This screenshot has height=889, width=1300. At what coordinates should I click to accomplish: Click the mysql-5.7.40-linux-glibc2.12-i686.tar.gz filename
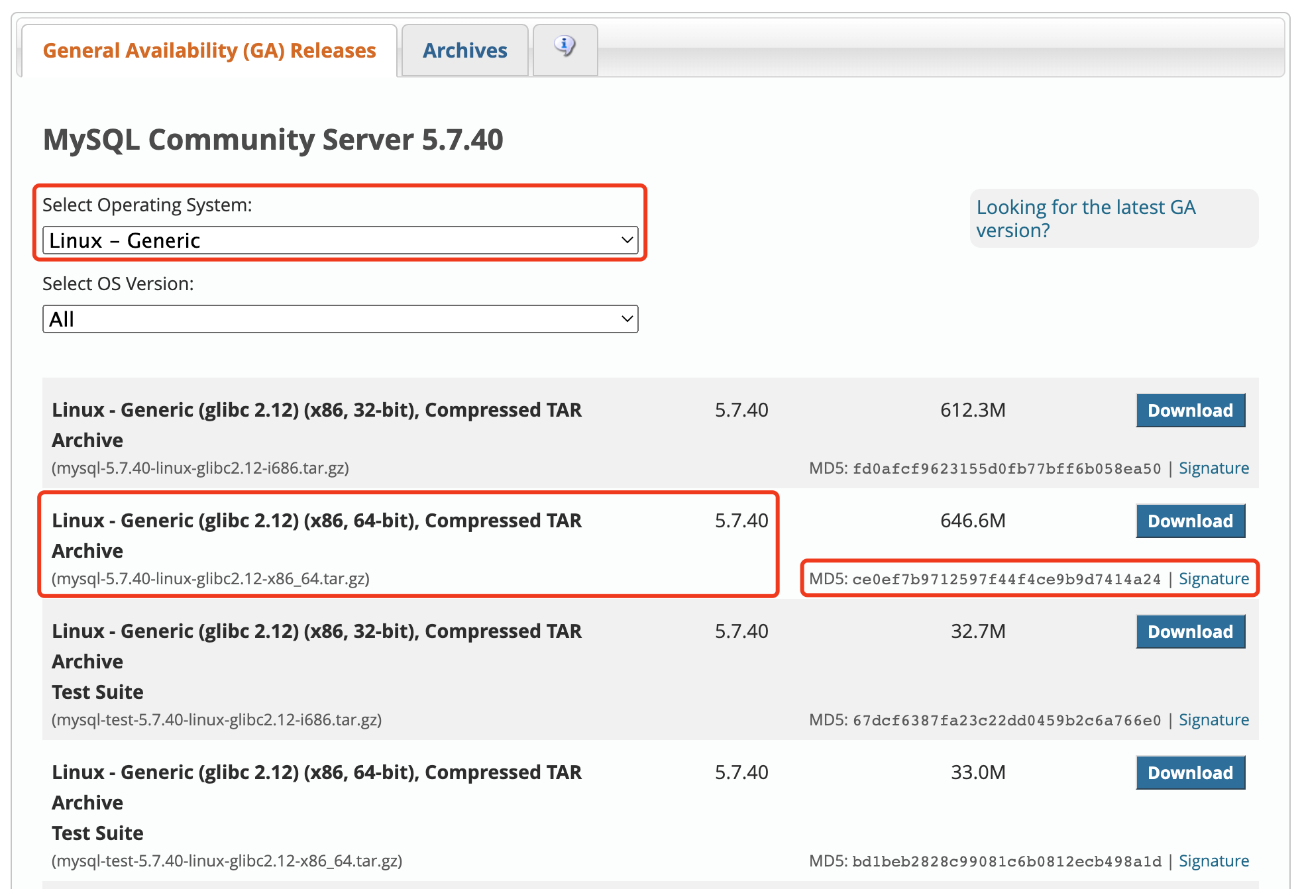click(x=200, y=468)
